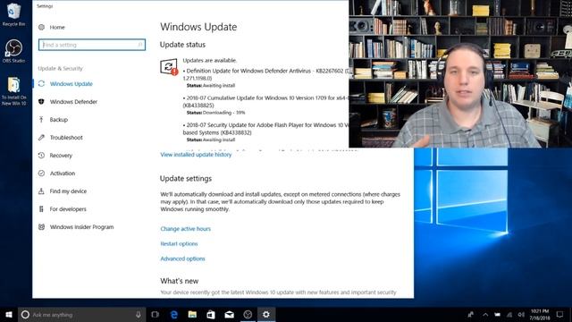Screen dimensions: 572x322
Task: Open View installed update history link
Action: point(196,155)
